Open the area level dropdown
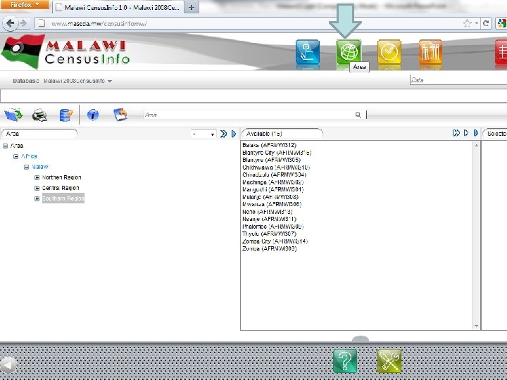The width and height of the screenshot is (507, 380). pyautogui.click(x=204, y=134)
